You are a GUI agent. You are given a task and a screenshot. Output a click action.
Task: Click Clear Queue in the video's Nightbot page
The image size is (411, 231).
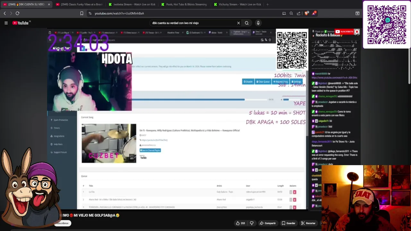263,82
